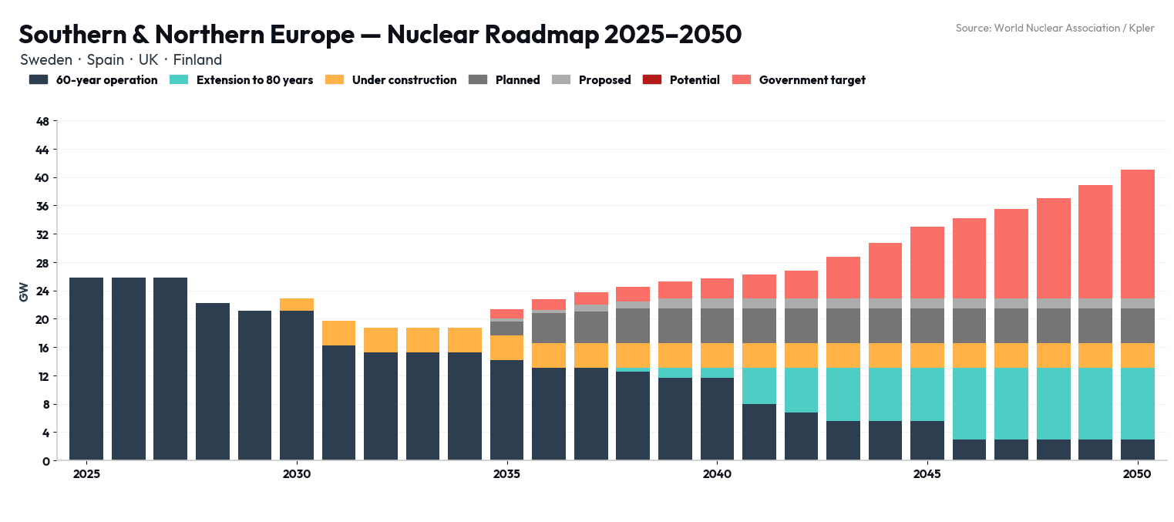Click the x-axis label 2035
Viewport: 1174px width, 522px height.
507,474
